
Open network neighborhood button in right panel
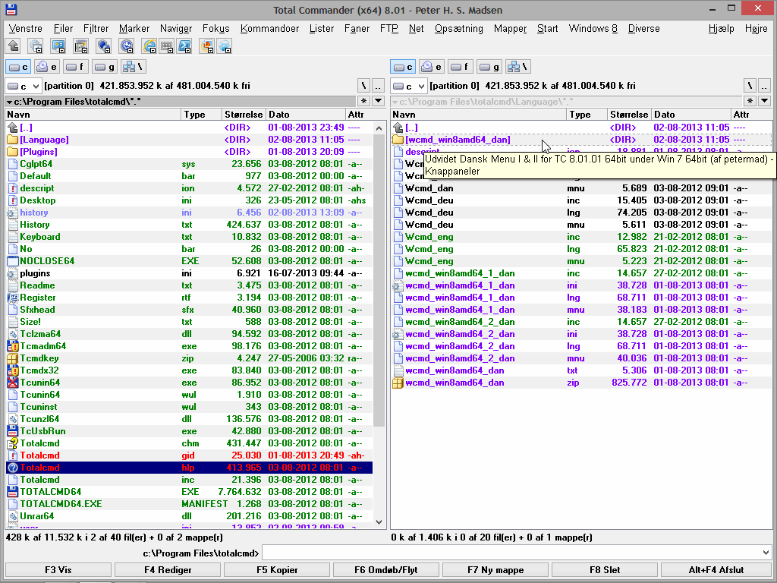[x=517, y=67]
